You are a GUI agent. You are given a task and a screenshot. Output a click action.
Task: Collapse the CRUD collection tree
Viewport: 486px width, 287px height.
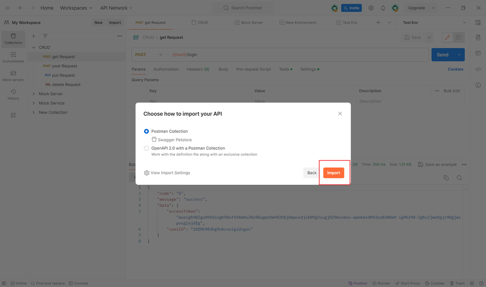[34, 48]
